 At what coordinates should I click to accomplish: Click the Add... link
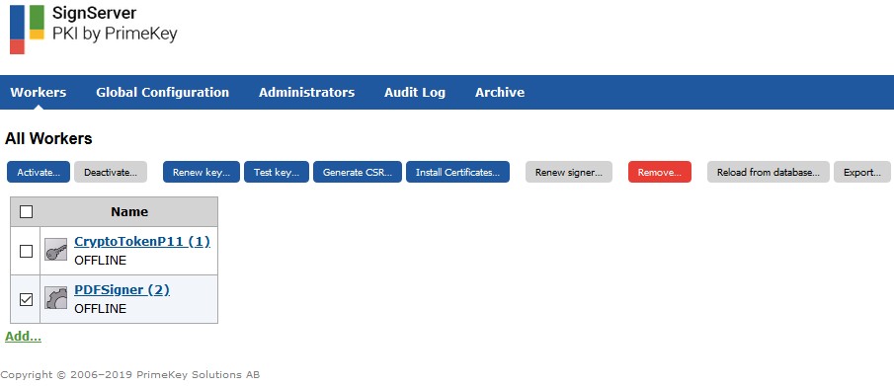tap(24, 337)
